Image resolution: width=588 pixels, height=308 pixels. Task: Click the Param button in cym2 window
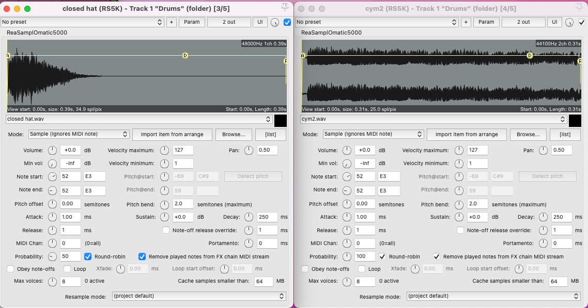click(x=486, y=22)
